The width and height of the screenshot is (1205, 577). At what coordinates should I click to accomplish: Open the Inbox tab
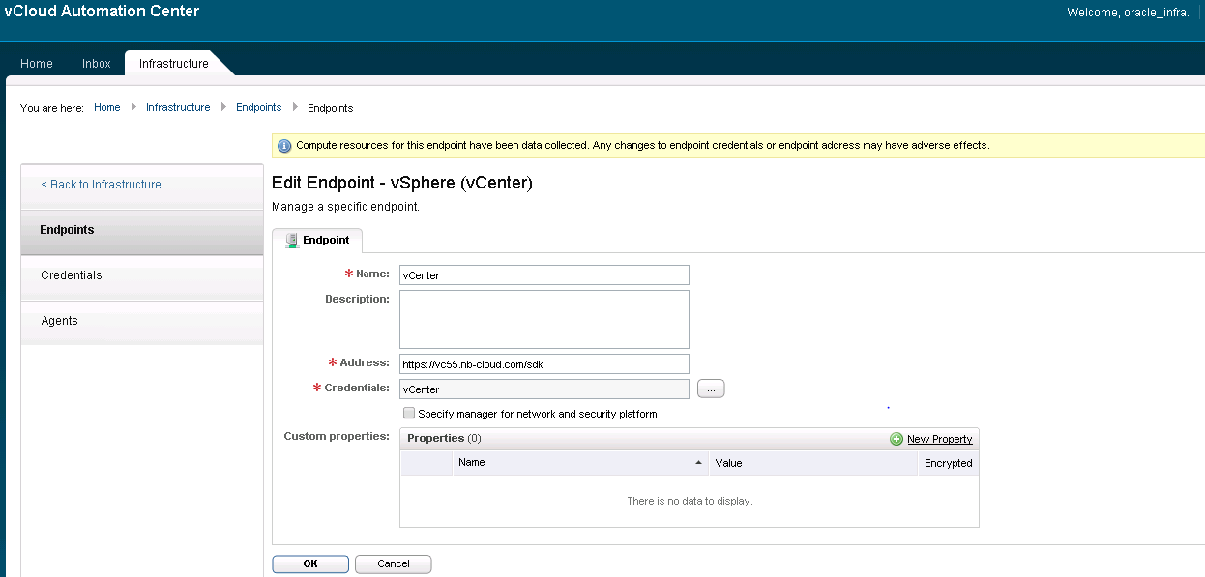coord(97,64)
